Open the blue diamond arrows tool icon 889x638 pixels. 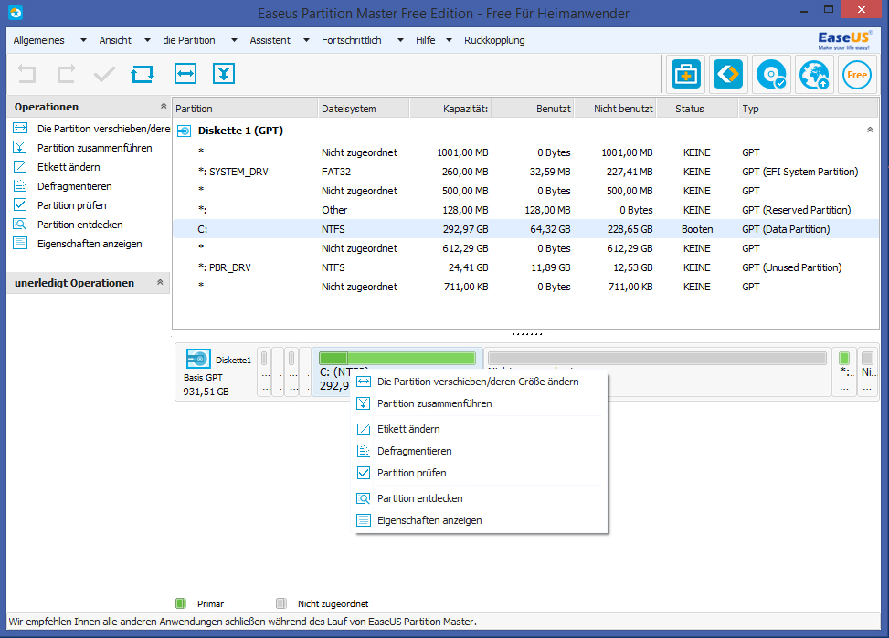728,74
